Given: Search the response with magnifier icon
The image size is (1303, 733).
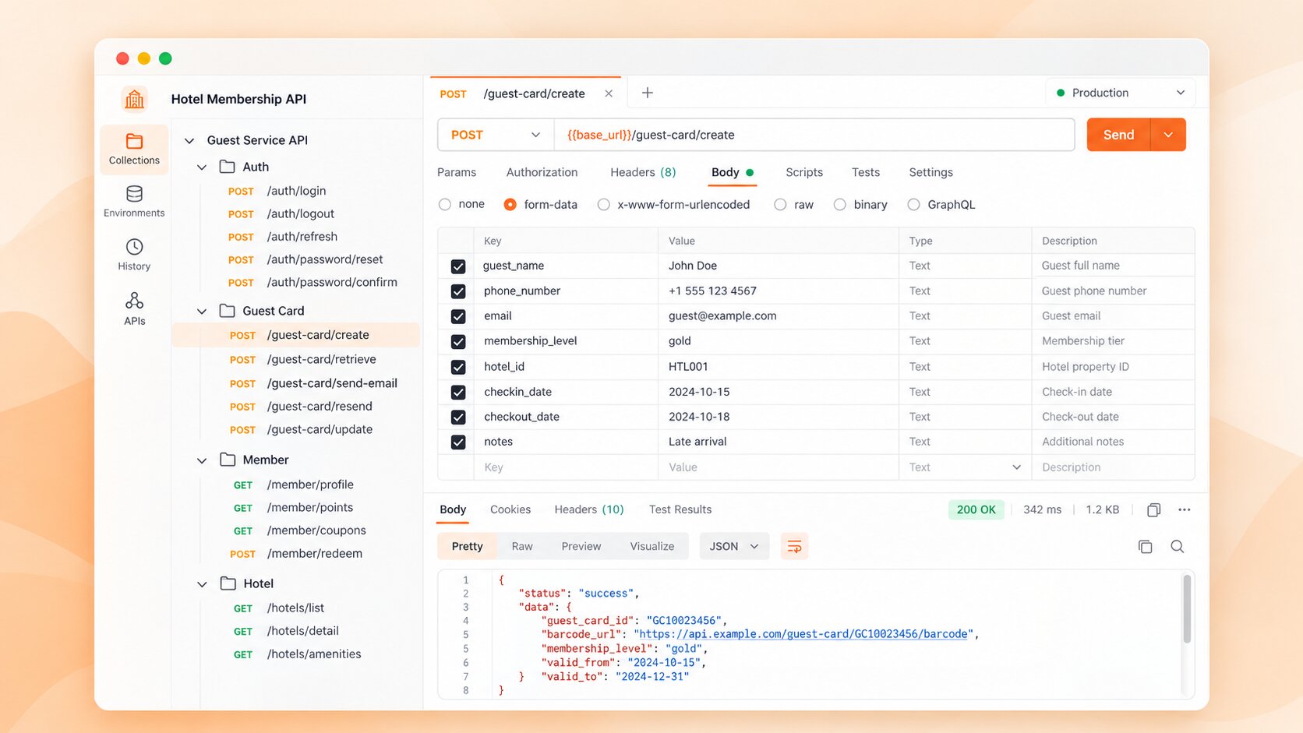Looking at the screenshot, I should [x=1178, y=547].
